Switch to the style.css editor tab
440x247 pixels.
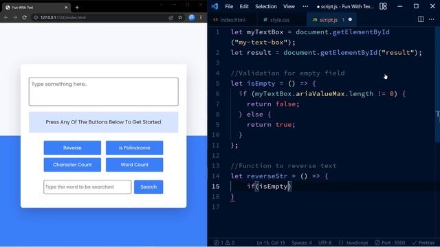(276, 20)
